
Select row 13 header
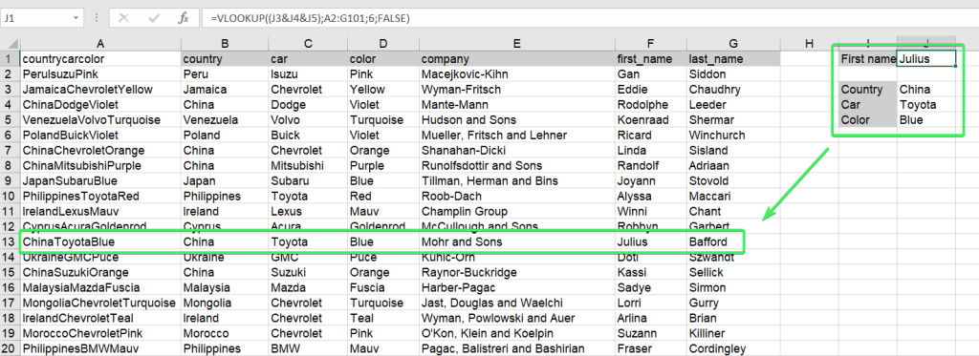click(x=10, y=241)
